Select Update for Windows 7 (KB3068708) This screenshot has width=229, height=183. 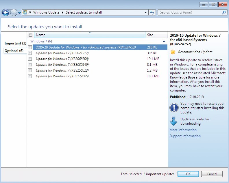pyautogui.click(x=62, y=59)
